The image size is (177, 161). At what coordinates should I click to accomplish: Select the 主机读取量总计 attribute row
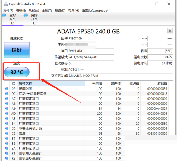click(65, 159)
